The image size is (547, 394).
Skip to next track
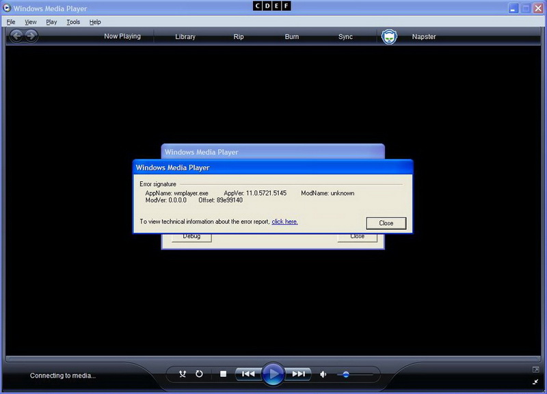tap(298, 374)
